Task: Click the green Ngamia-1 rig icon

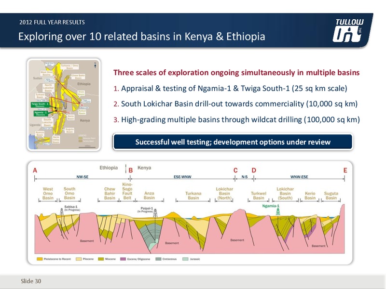Action: [278, 212]
